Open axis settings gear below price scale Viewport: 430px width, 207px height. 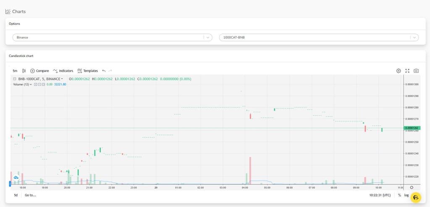(412, 188)
